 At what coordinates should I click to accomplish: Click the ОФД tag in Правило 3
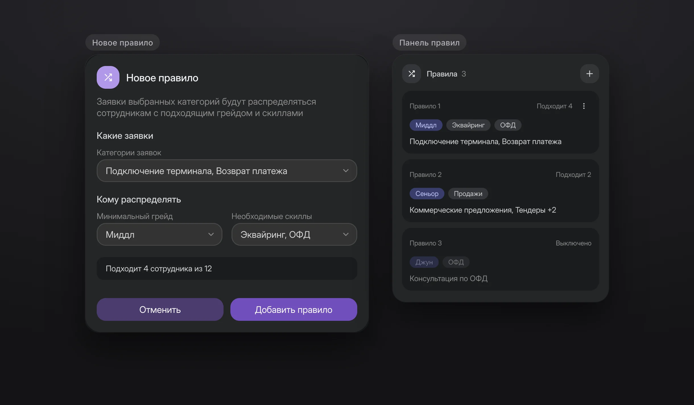click(x=456, y=262)
